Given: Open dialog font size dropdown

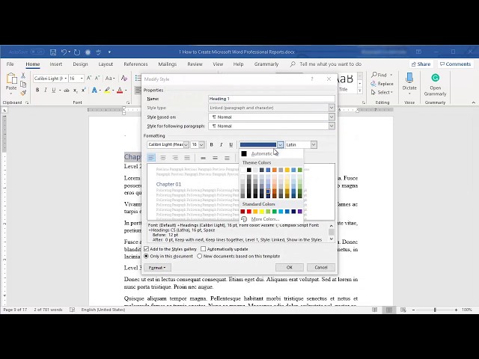Looking at the screenshot, I should [x=201, y=144].
